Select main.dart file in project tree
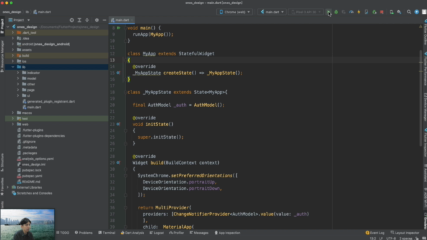 tap(34, 107)
